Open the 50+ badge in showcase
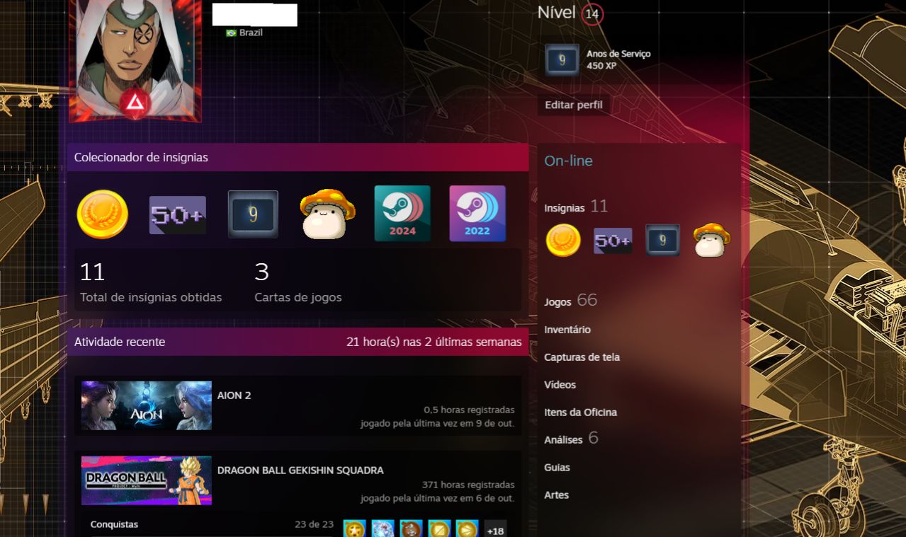906x537 pixels. [178, 215]
